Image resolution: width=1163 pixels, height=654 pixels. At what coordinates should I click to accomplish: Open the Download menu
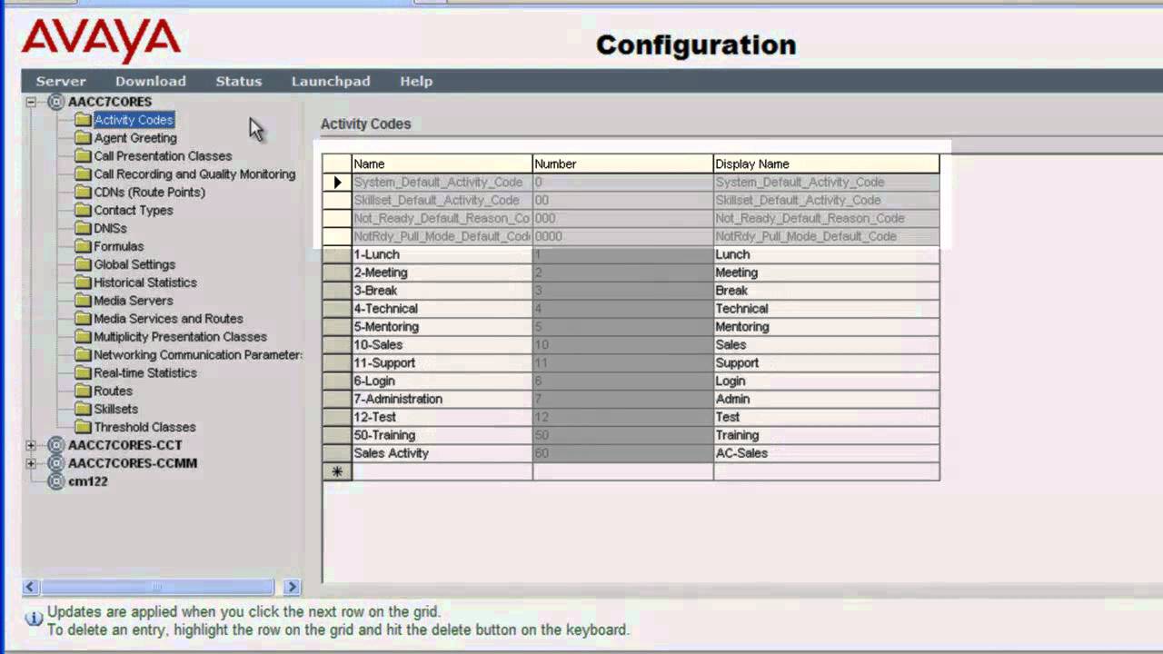pyautogui.click(x=150, y=81)
